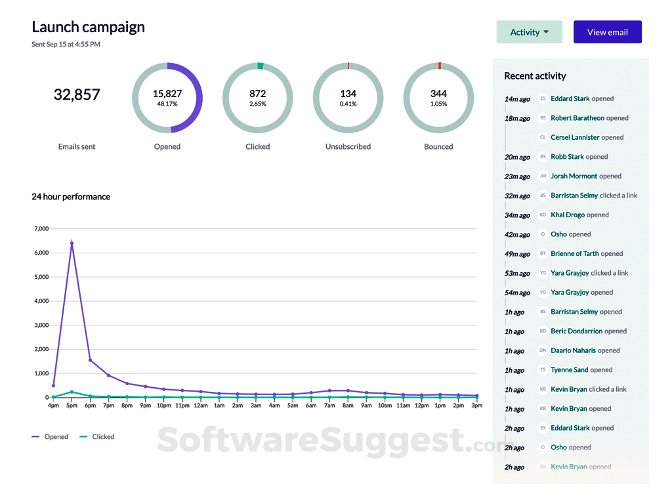This screenshot has height=504, width=672.
Task: Click Yara Grayjoy's YG avatar icon
Action: tap(542, 273)
